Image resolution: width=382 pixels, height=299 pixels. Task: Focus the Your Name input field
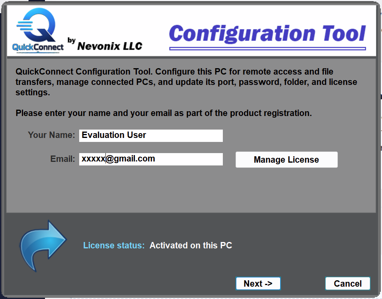point(151,136)
